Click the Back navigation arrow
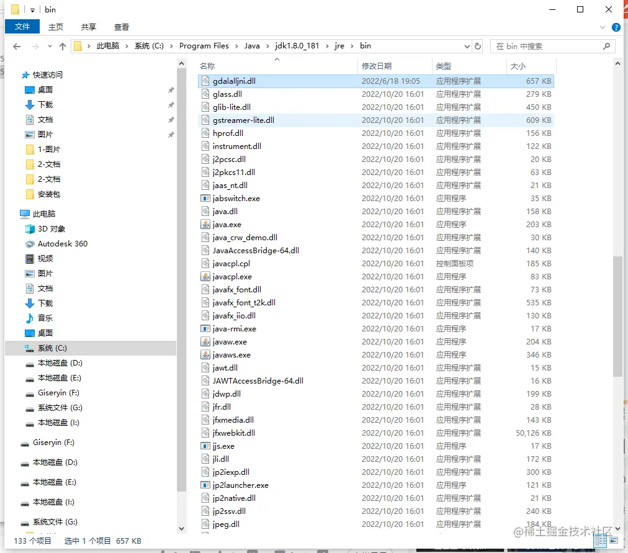Viewport: 628px width, 553px height. [x=17, y=47]
